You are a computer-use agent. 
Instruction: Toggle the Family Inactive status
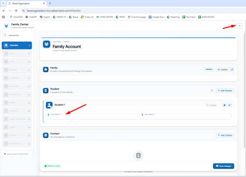click(x=222, y=70)
